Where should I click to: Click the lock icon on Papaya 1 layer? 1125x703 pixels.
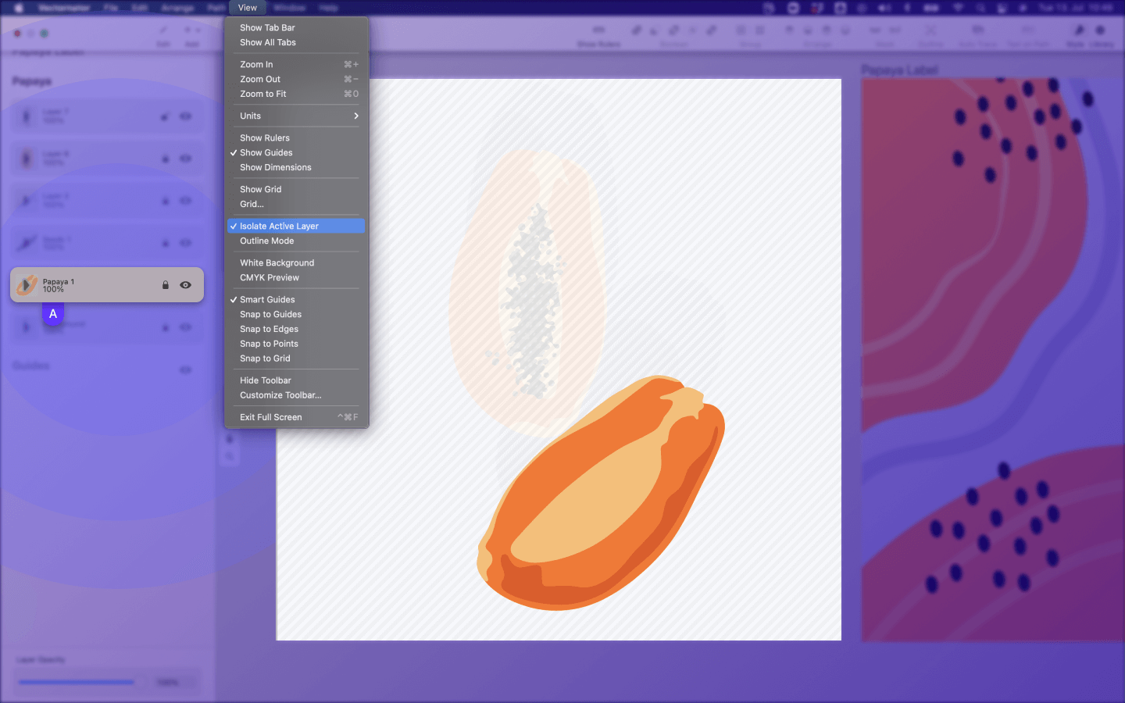pos(165,285)
